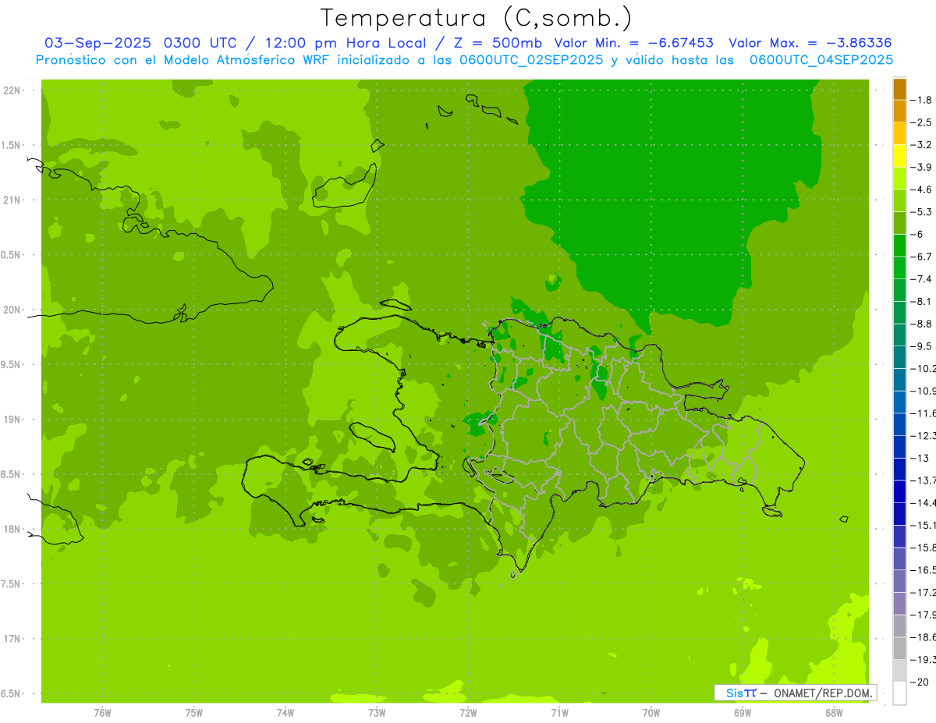
Task: Click the "74W" longitude label
Action: pyautogui.click(x=285, y=713)
